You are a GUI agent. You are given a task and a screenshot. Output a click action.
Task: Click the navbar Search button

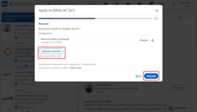(92, 4)
